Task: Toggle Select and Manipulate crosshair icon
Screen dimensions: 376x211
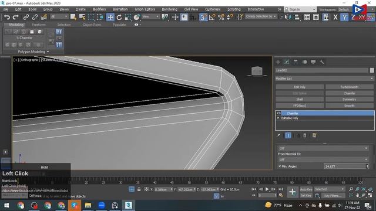Action: point(175,17)
